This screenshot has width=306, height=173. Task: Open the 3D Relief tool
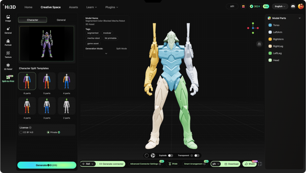point(8,66)
